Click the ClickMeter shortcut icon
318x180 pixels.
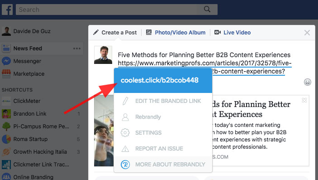click(6, 101)
